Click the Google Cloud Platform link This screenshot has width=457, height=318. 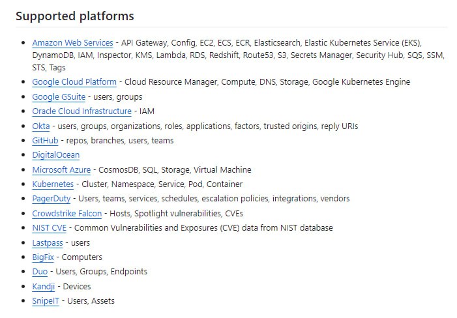74,82
